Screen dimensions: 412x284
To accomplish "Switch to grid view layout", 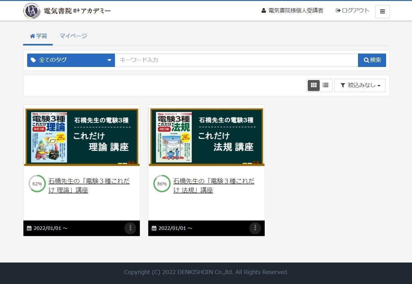I will 313,85.
